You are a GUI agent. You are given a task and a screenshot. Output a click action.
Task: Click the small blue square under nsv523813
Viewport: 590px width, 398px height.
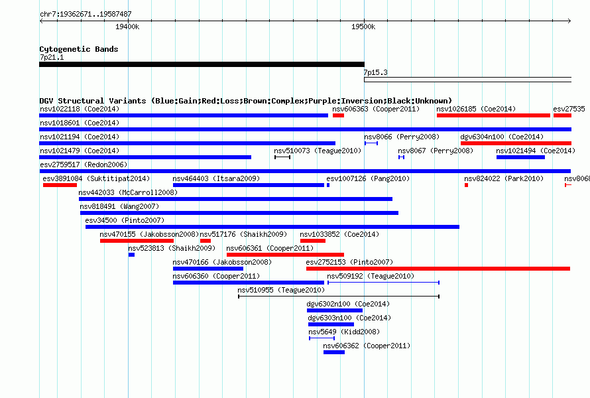[x=131, y=255]
